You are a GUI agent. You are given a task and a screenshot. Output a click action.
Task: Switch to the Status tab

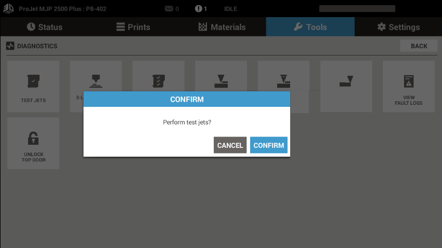pos(45,27)
